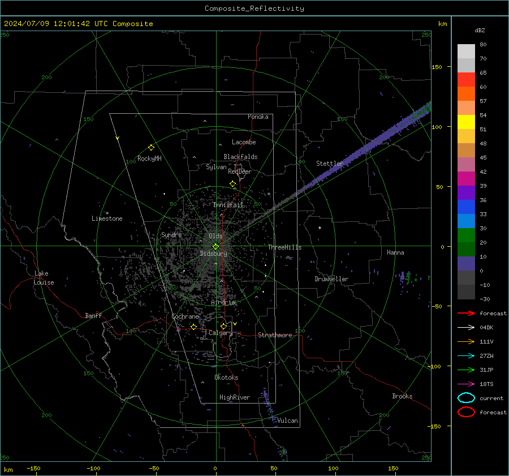
Task: Click the red 'forecast' ellipse legend icon
Action: (466, 412)
